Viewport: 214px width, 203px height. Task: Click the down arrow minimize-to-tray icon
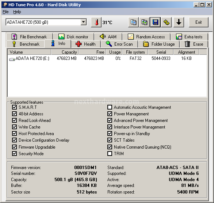pyautogui.click(x=179, y=22)
